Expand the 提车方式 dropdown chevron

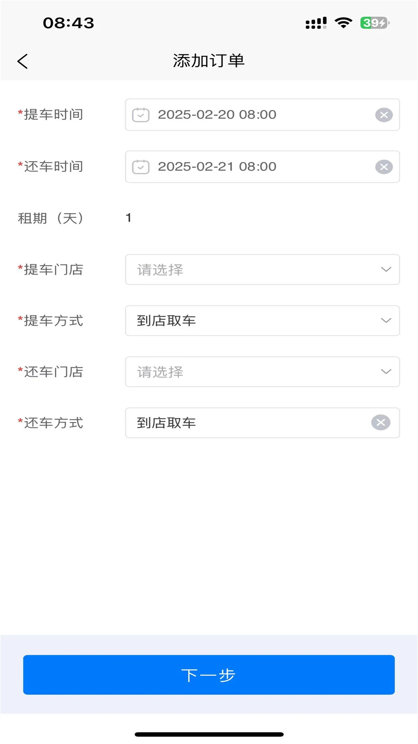pos(386,320)
